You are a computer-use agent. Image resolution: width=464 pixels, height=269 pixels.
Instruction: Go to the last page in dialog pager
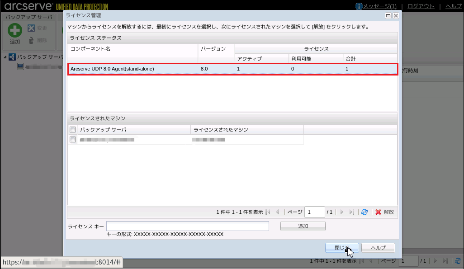pos(351,212)
